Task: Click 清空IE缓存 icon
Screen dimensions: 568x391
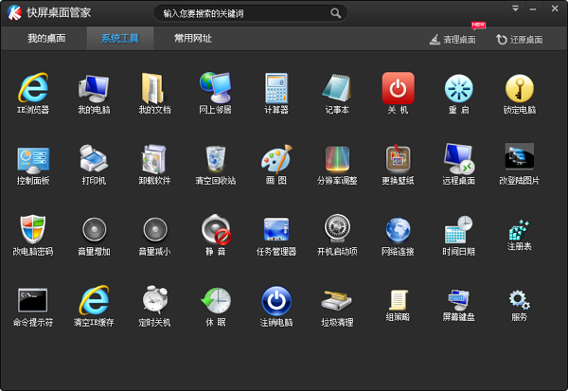Action: 94,300
